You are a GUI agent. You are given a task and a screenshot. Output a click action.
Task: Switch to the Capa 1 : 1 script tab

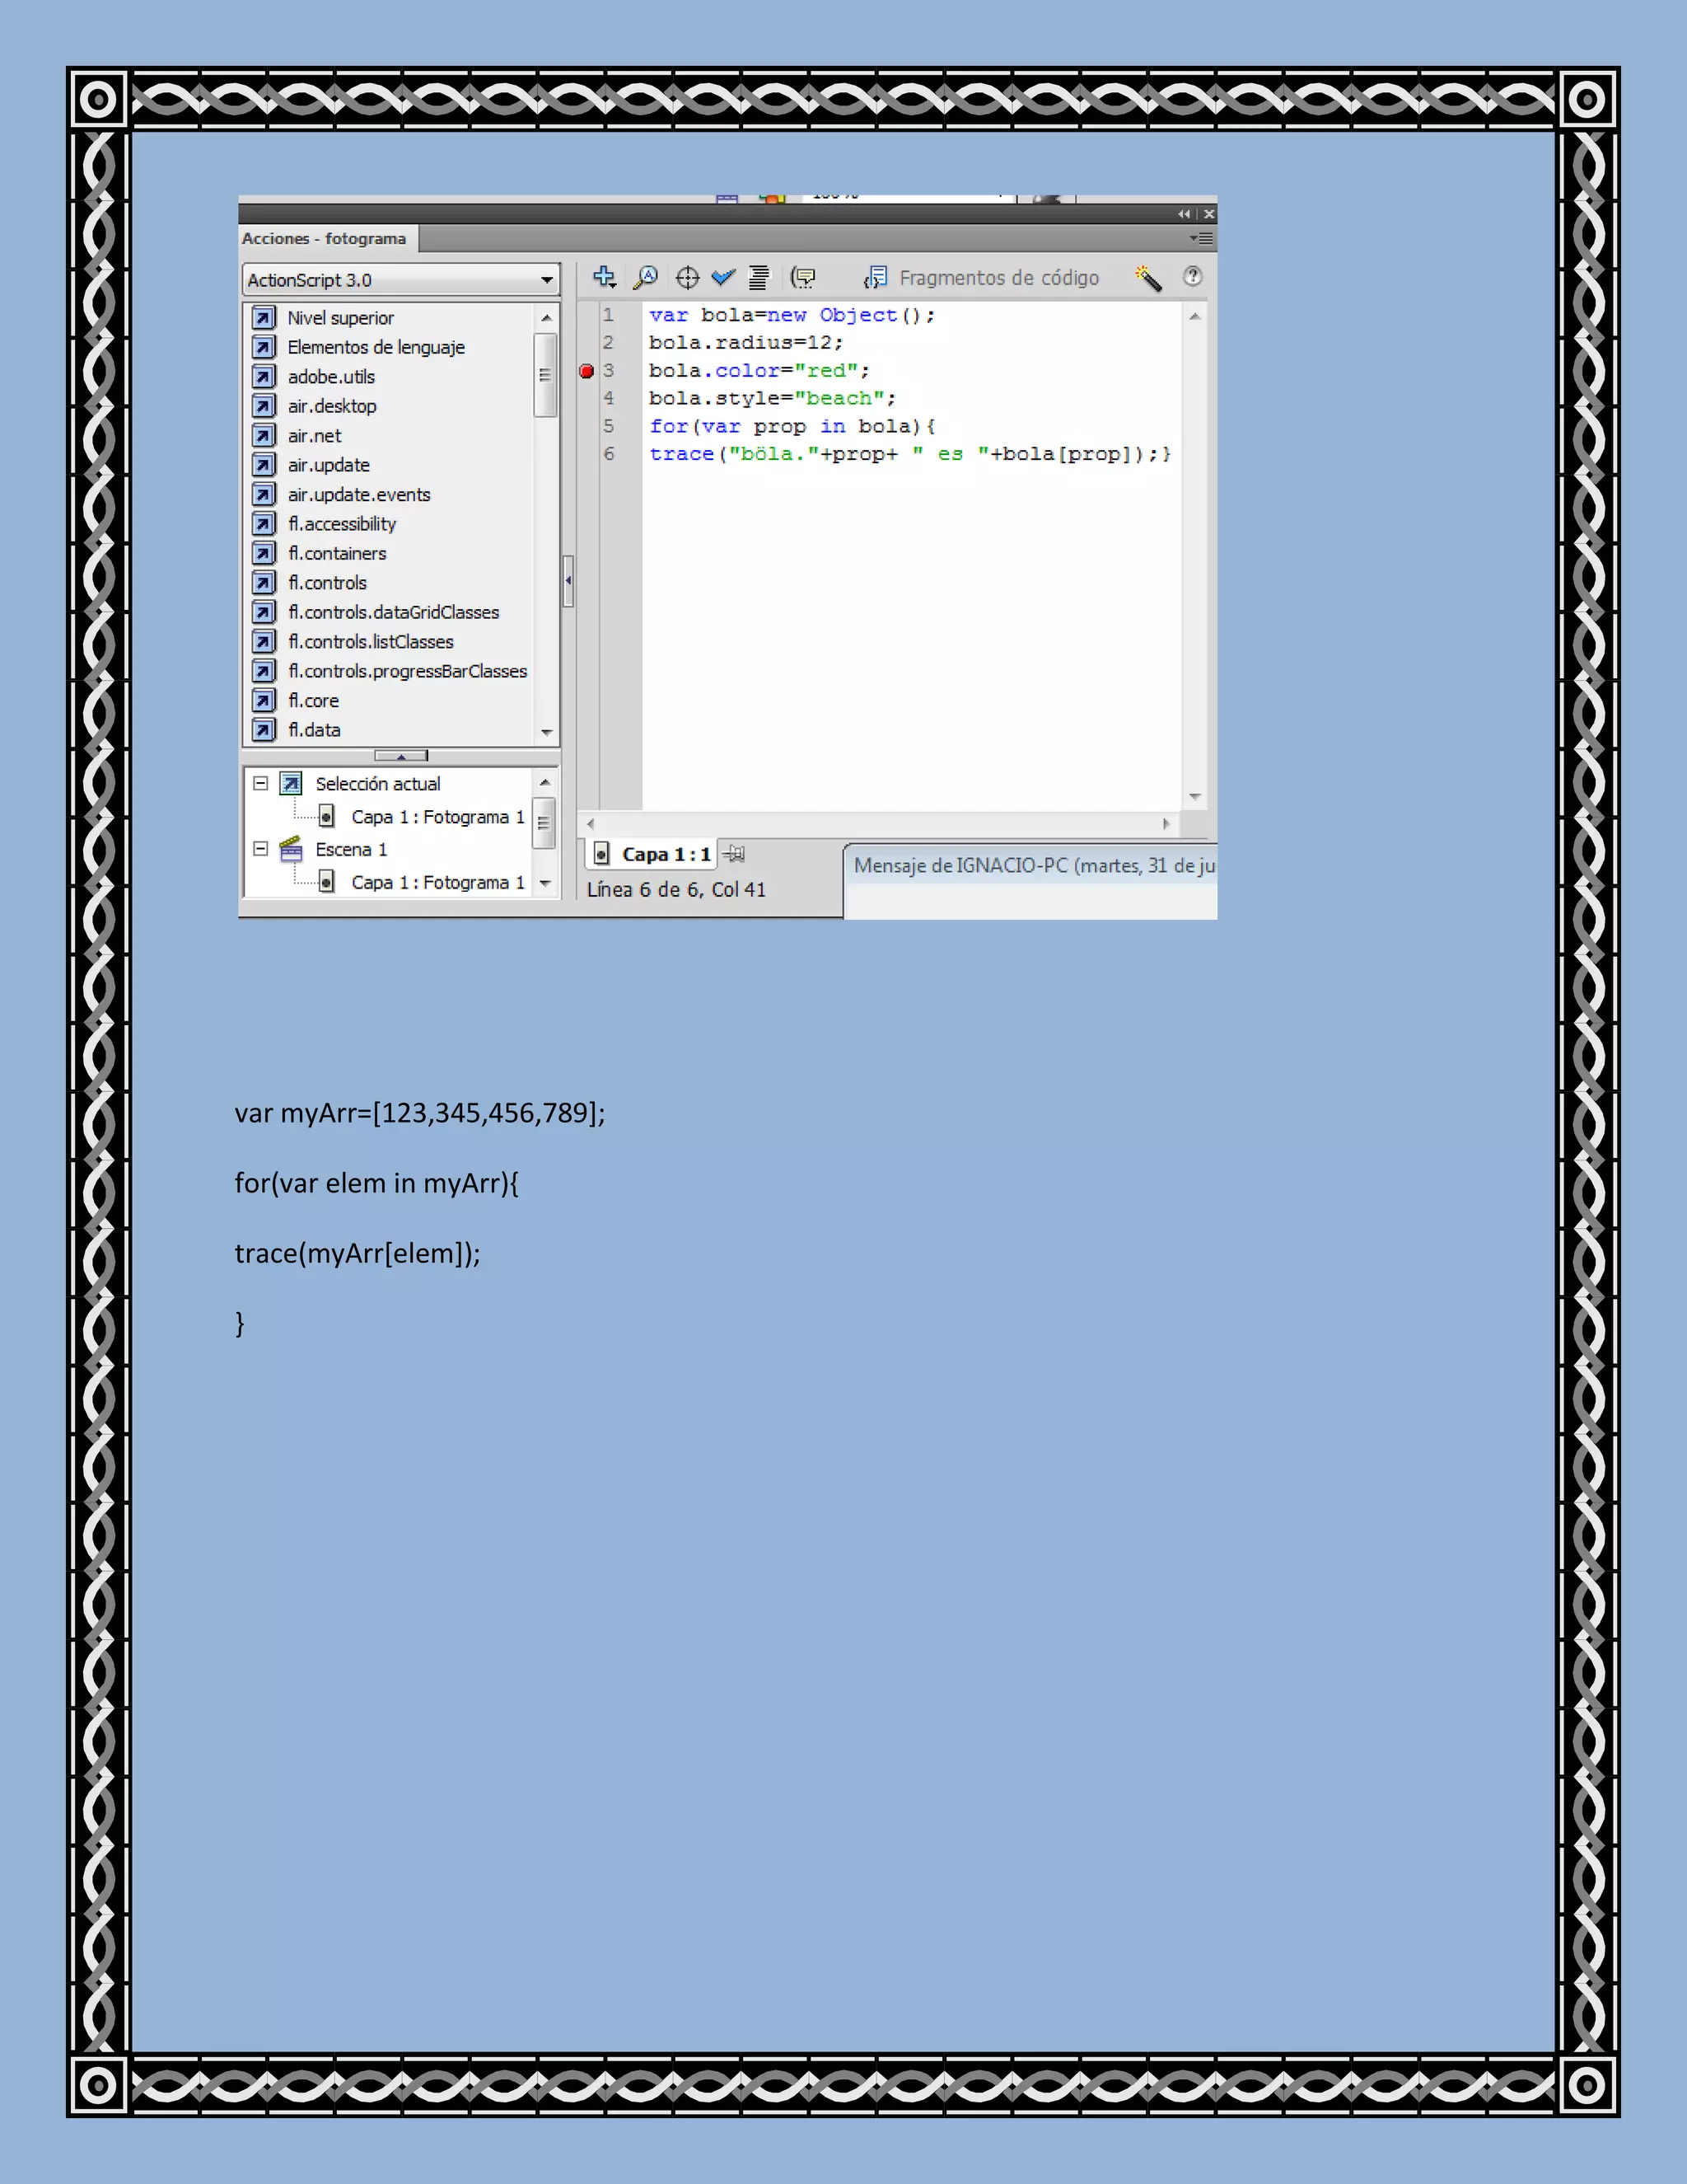coord(653,854)
